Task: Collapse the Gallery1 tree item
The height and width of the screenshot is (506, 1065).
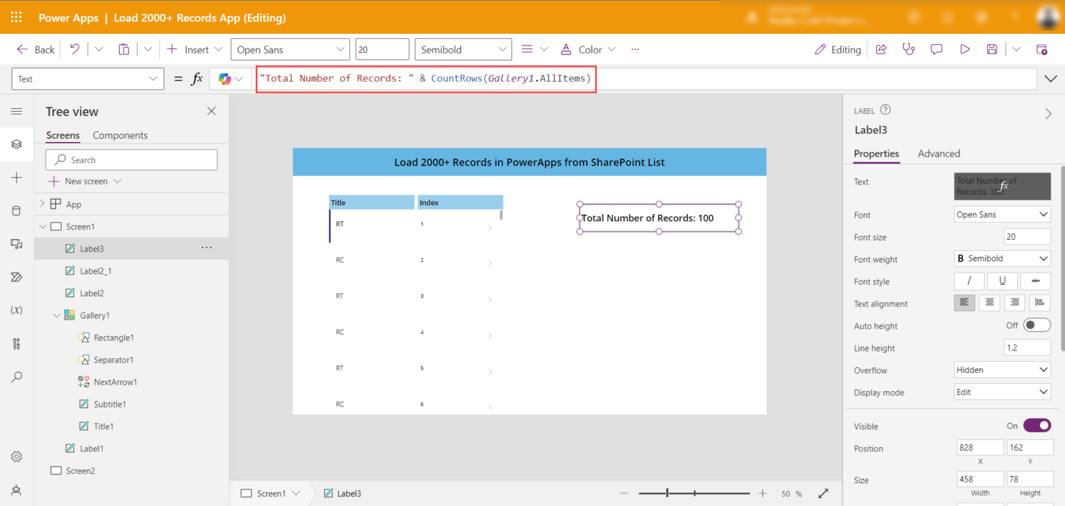Action: [x=56, y=315]
